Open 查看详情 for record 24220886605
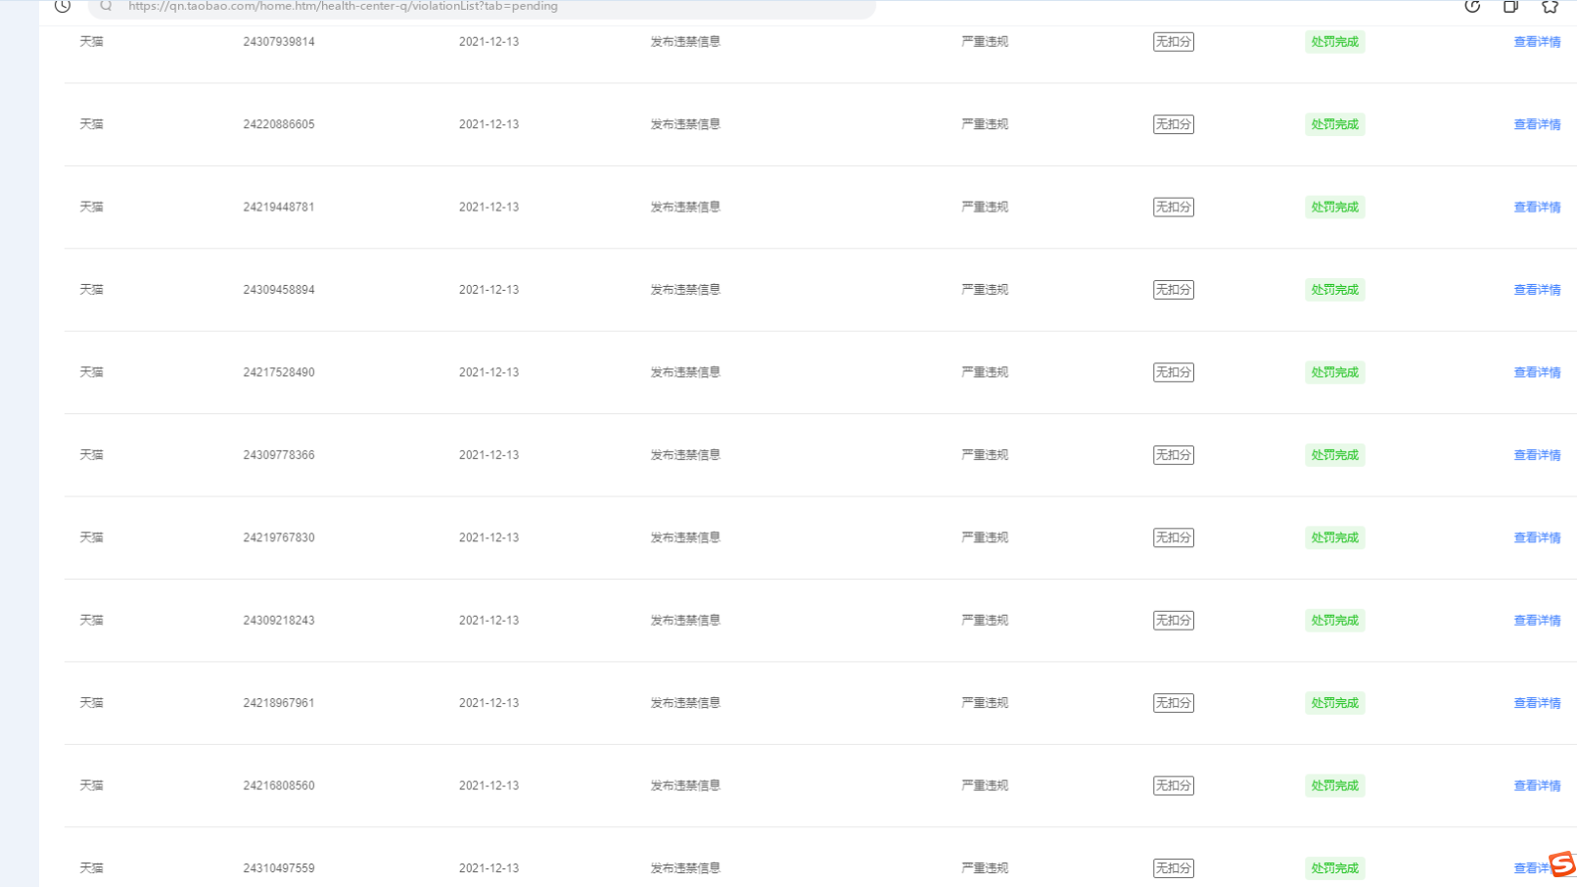Screen dimensions: 1577x887 click(x=1537, y=124)
